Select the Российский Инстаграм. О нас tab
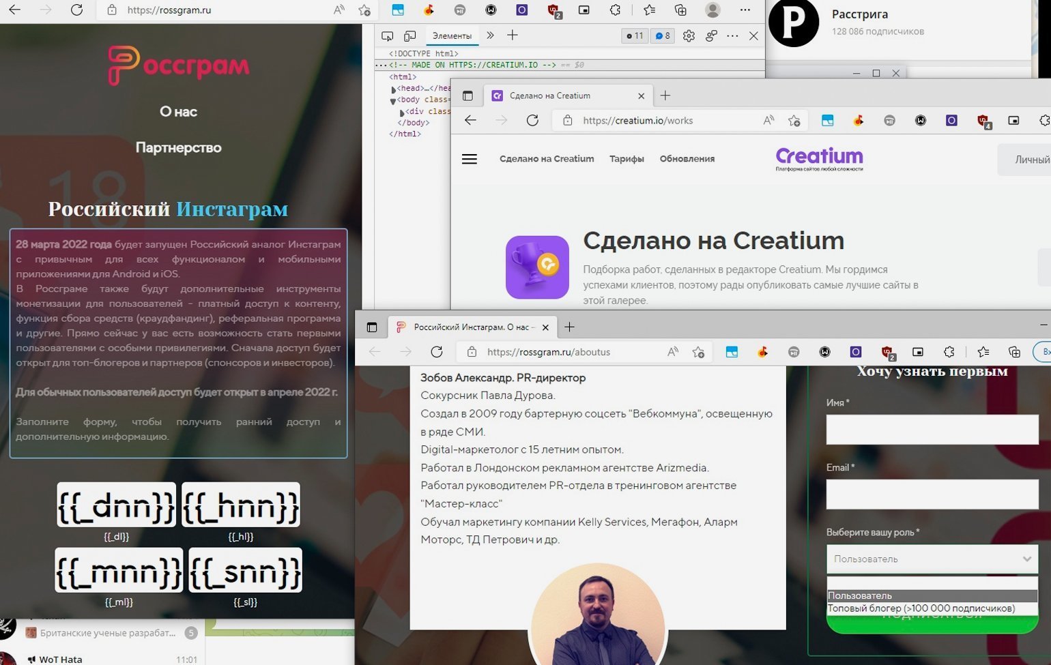Viewport: 1051px width, 665px height. point(472,327)
